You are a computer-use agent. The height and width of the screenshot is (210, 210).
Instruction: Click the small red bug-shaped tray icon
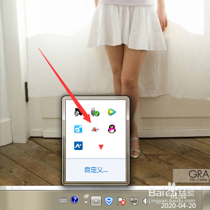pyautogui.click(x=95, y=129)
